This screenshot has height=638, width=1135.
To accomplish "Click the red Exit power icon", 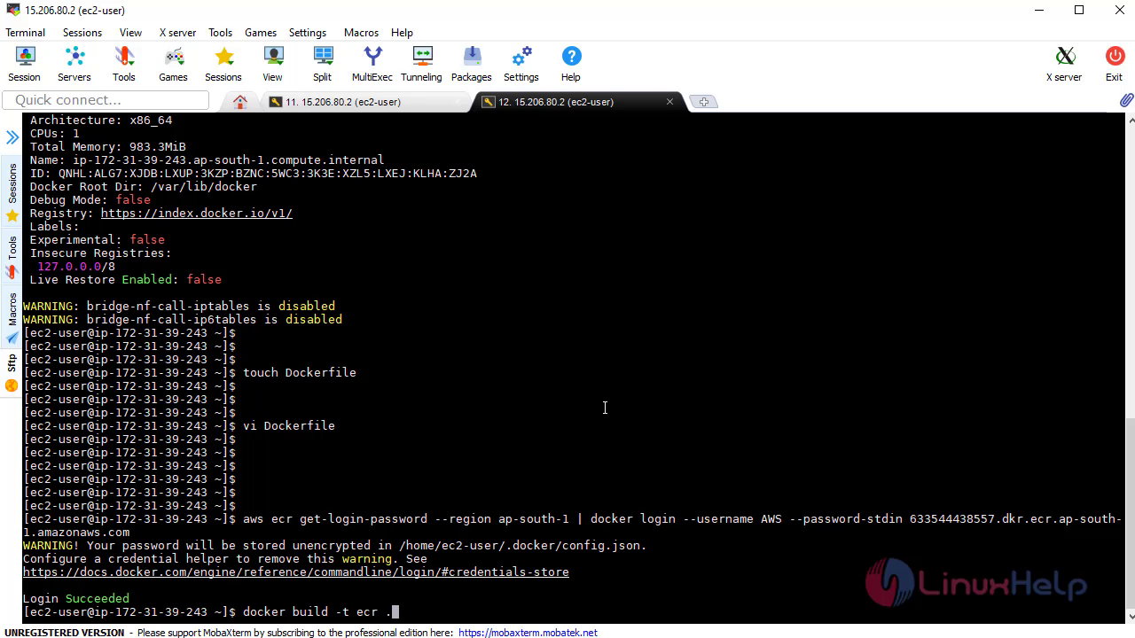I will point(1115,64).
